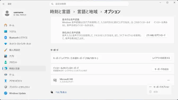Click the 設定 window title text
178x100 pixels.
(10, 4)
